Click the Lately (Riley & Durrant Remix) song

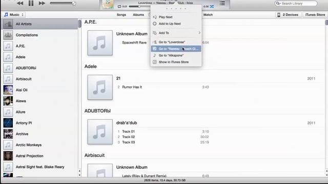144,176
